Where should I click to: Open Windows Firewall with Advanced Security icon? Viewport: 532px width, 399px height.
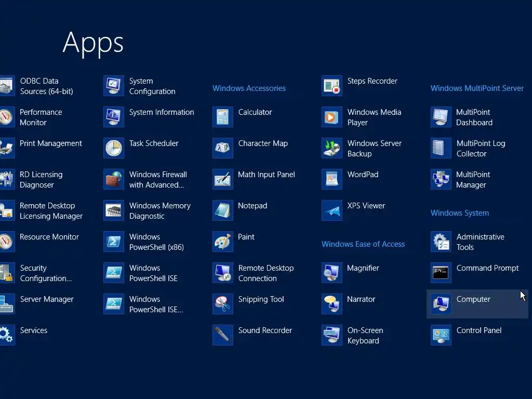[114, 179]
